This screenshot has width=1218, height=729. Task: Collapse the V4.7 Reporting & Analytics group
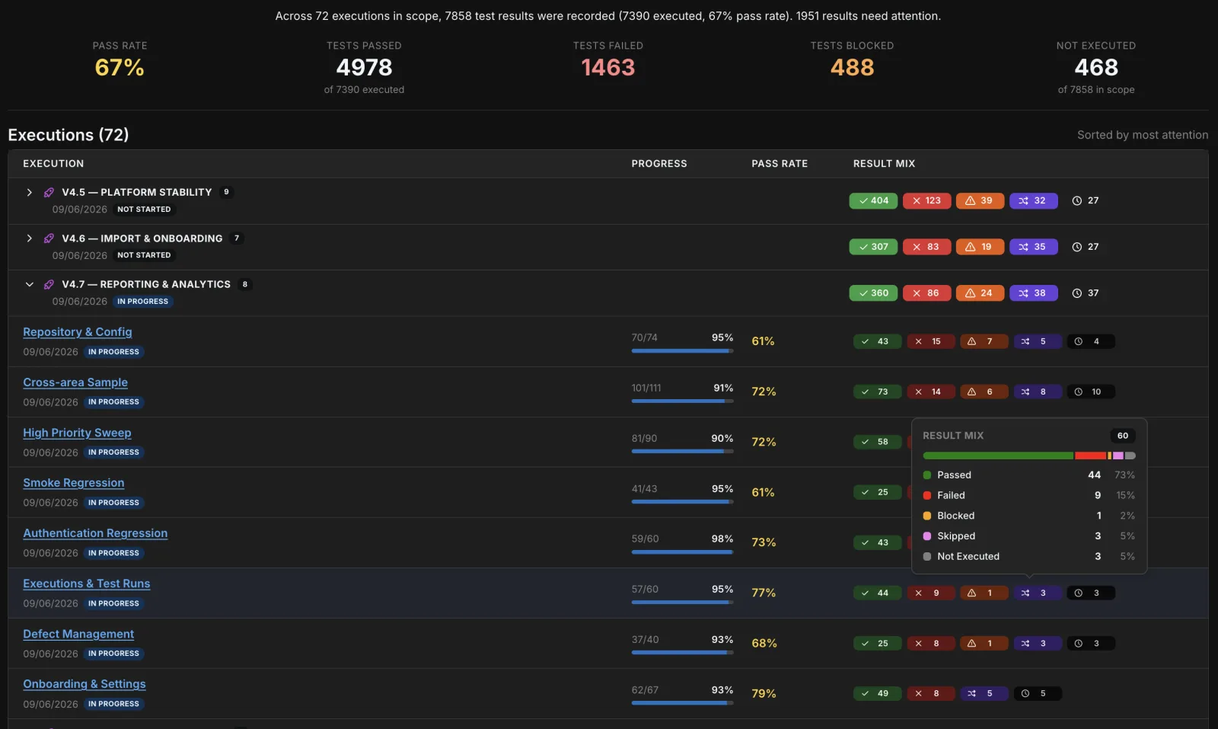[x=29, y=284]
